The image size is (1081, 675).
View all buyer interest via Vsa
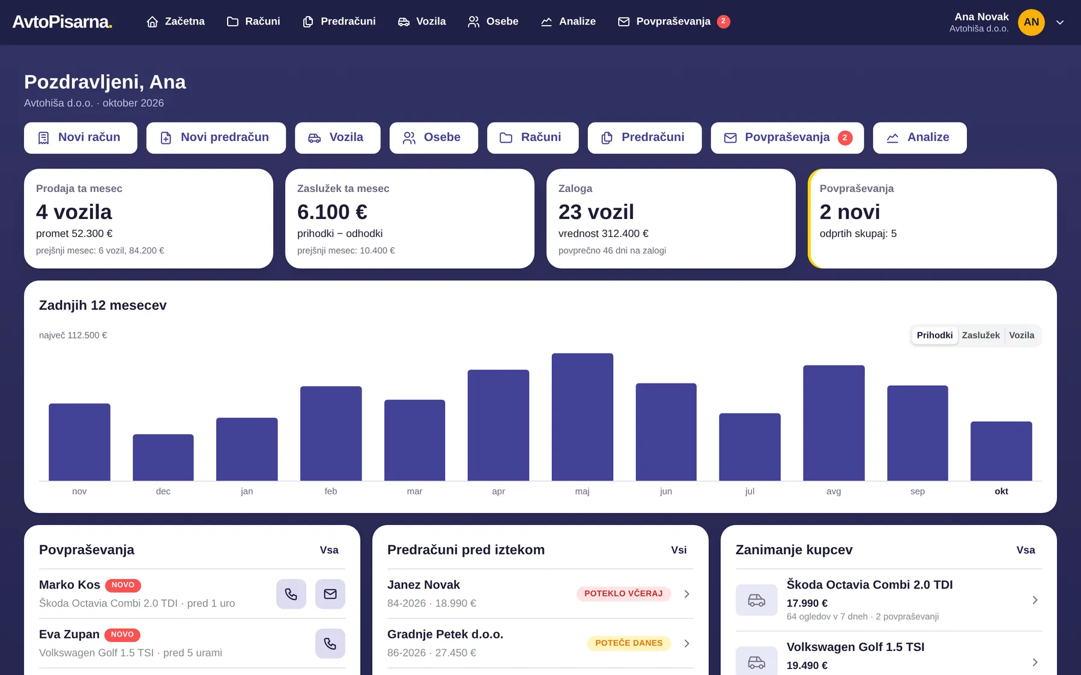point(1026,550)
